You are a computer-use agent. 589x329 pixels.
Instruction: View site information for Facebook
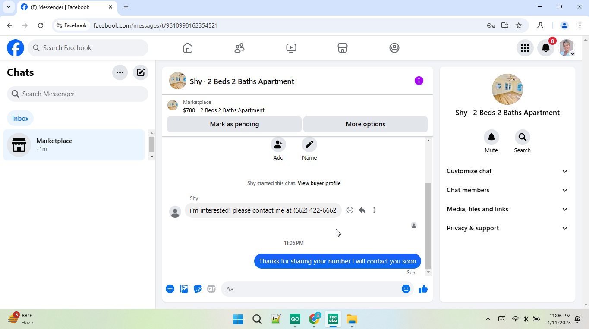pos(72,25)
